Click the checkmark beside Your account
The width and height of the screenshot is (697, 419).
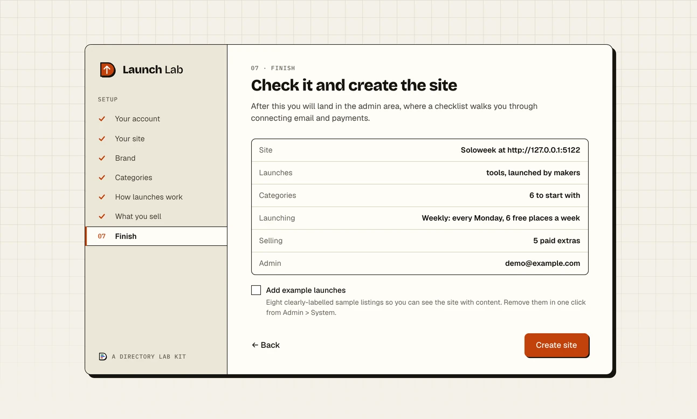[x=102, y=119]
